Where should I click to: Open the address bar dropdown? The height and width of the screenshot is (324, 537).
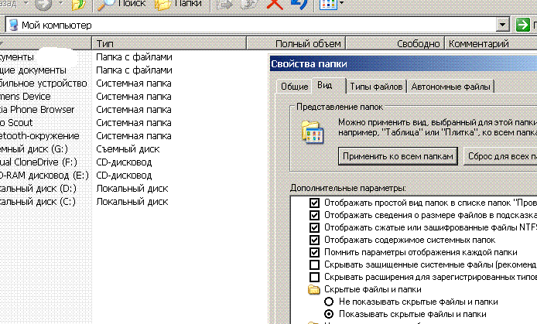(504, 25)
